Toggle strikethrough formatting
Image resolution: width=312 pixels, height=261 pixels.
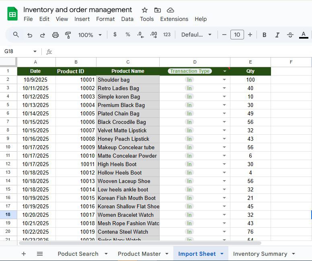click(290, 35)
